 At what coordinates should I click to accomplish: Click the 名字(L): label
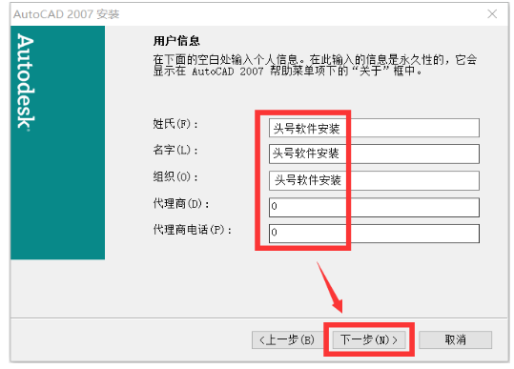coord(175,150)
